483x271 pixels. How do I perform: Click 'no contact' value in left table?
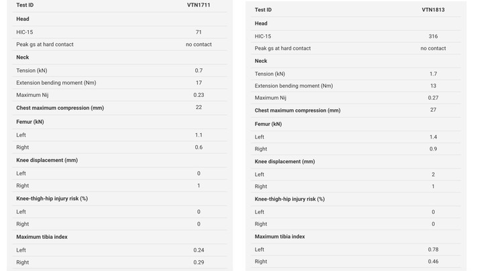[x=199, y=44]
